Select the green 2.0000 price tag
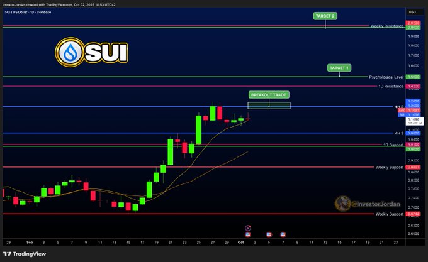The height and width of the screenshot is (262, 428). pyautogui.click(x=413, y=28)
